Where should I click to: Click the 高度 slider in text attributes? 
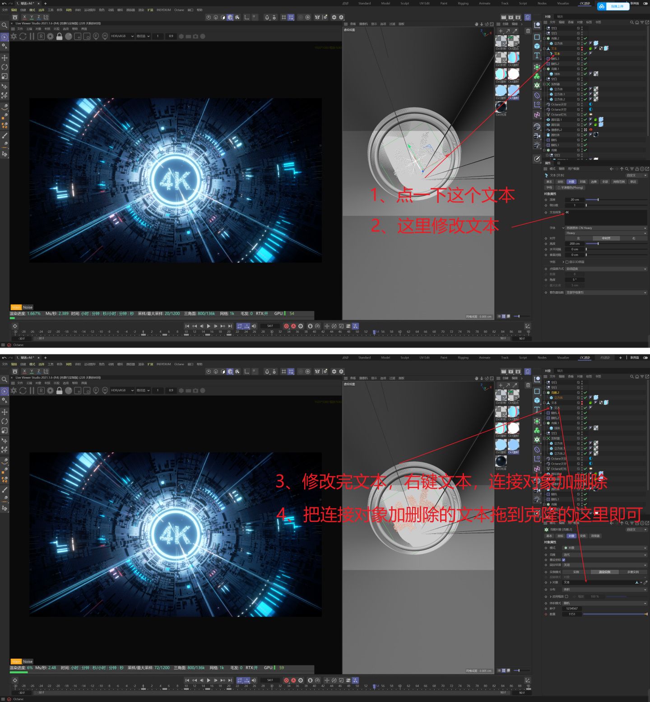pyautogui.click(x=617, y=244)
